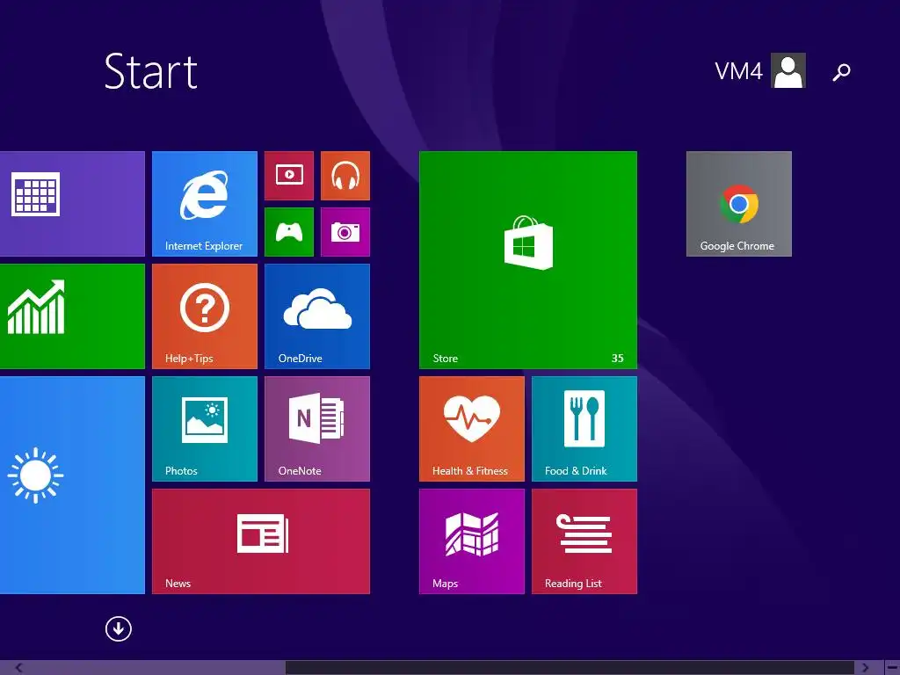Click the horizontal scrollbar thumb

click(x=570, y=668)
